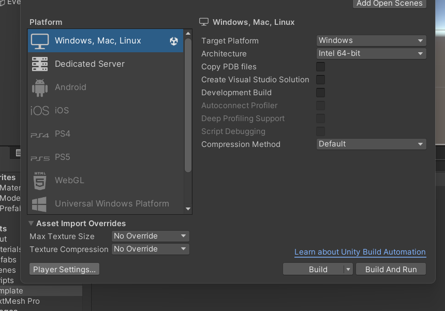Click the WebGL HTML5 shield icon
Viewport: 445px width, 311px height.
click(40, 181)
